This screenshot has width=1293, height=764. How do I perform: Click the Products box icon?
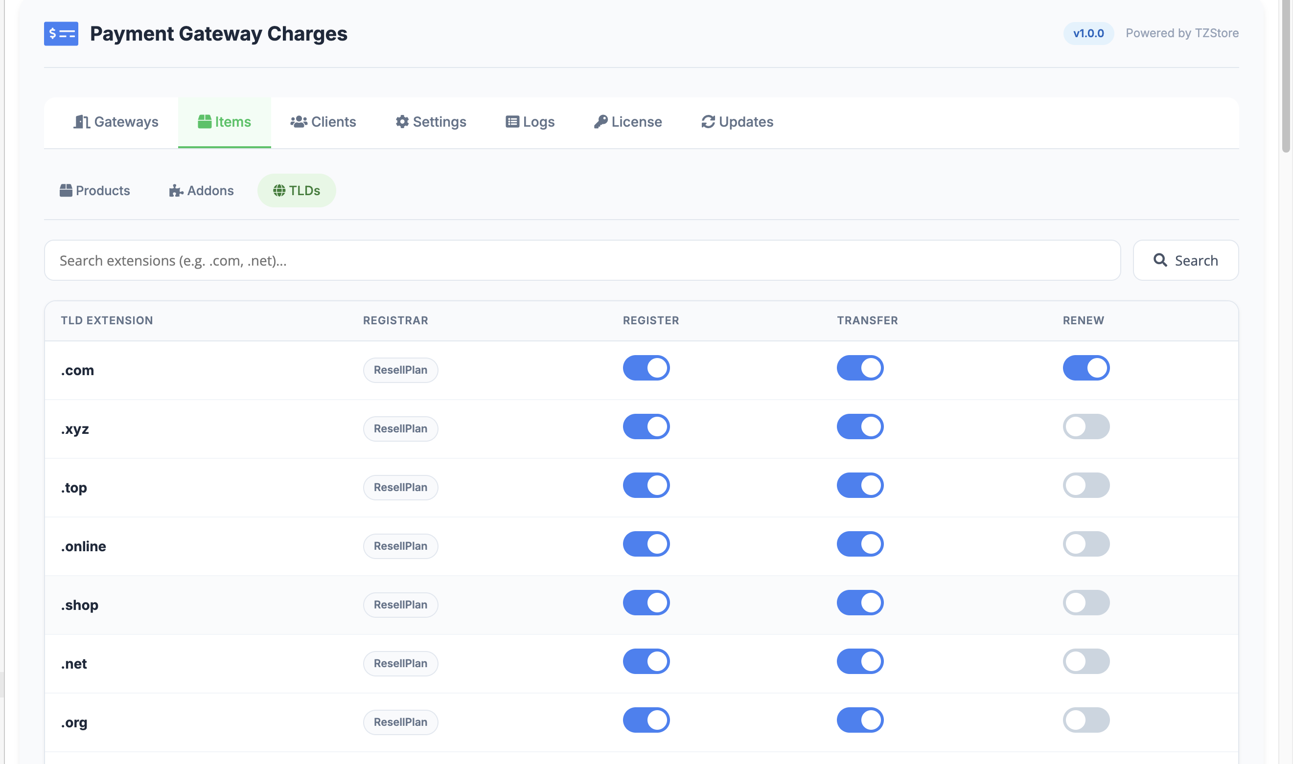pyautogui.click(x=66, y=190)
